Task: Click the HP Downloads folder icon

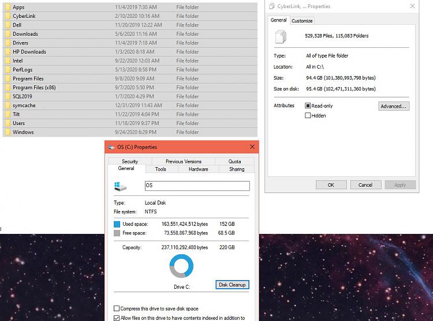Action: tap(8, 52)
